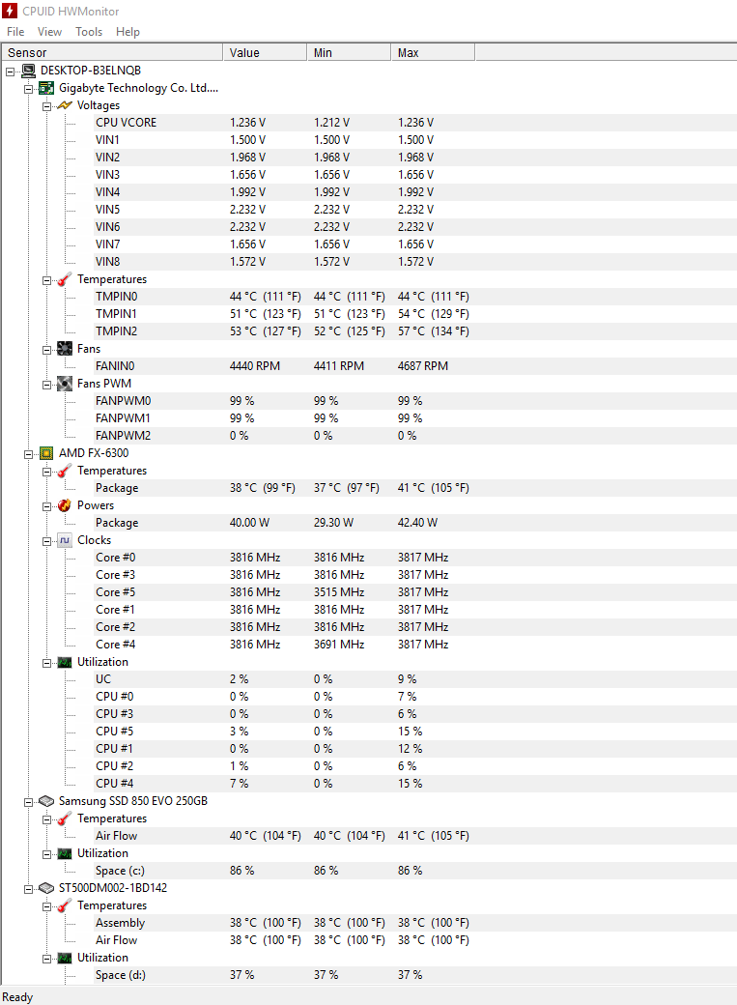Open the Help menu
This screenshot has width=737, height=1005.
[128, 31]
